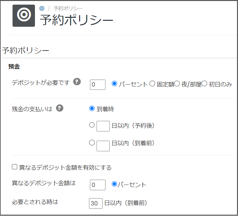Select パーセント radio for different deposit
The image size is (238, 216).
coord(114,184)
